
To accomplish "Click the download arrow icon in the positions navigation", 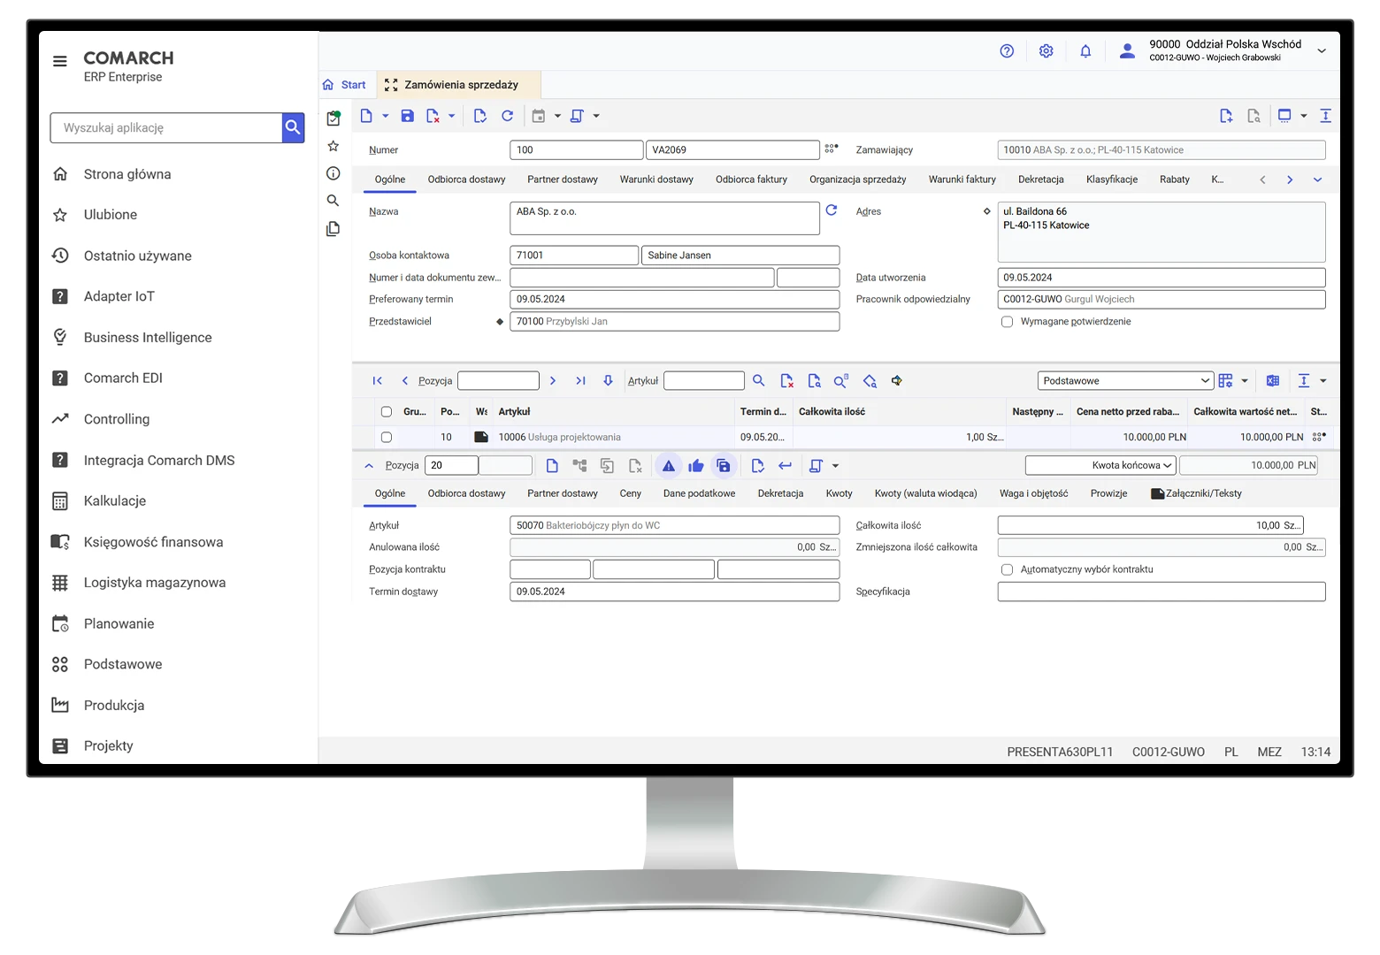I will tap(608, 381).
